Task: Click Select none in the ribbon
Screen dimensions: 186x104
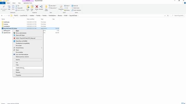Action: pos(76,8)
